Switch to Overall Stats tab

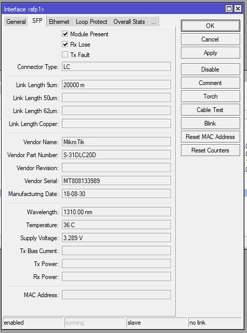[129, 22]
